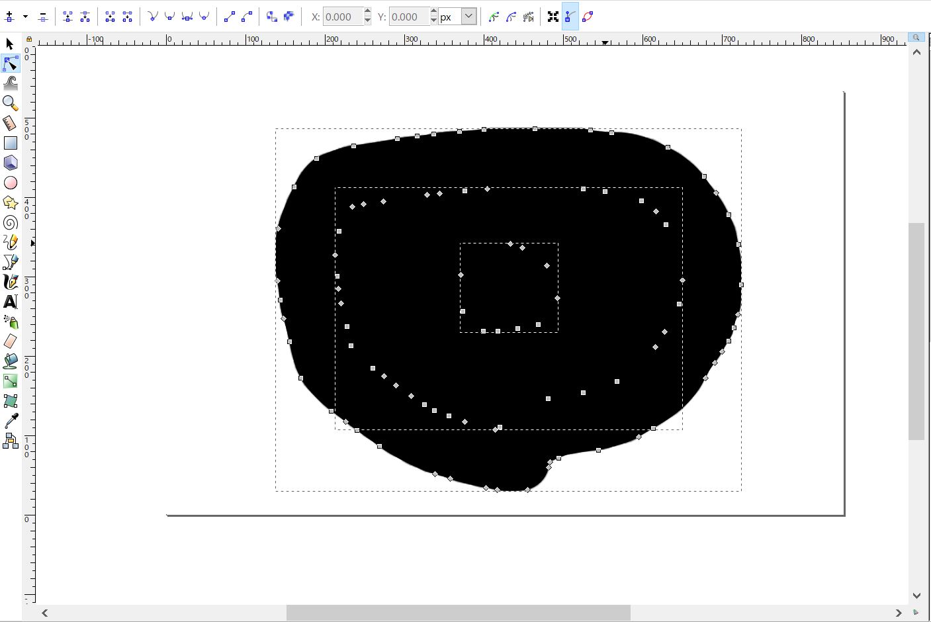Select the Gradient tool
The width and height of the screenshot is (931, 622).
coord(10,381)
